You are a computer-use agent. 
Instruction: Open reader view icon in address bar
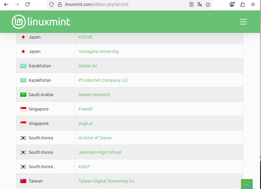[191, 4]
